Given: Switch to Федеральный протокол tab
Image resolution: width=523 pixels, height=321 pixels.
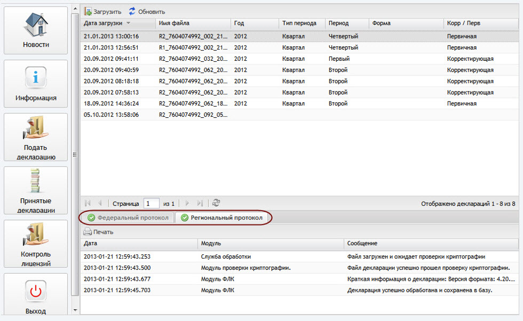Looking at the screenshot, I should [129, 218].
